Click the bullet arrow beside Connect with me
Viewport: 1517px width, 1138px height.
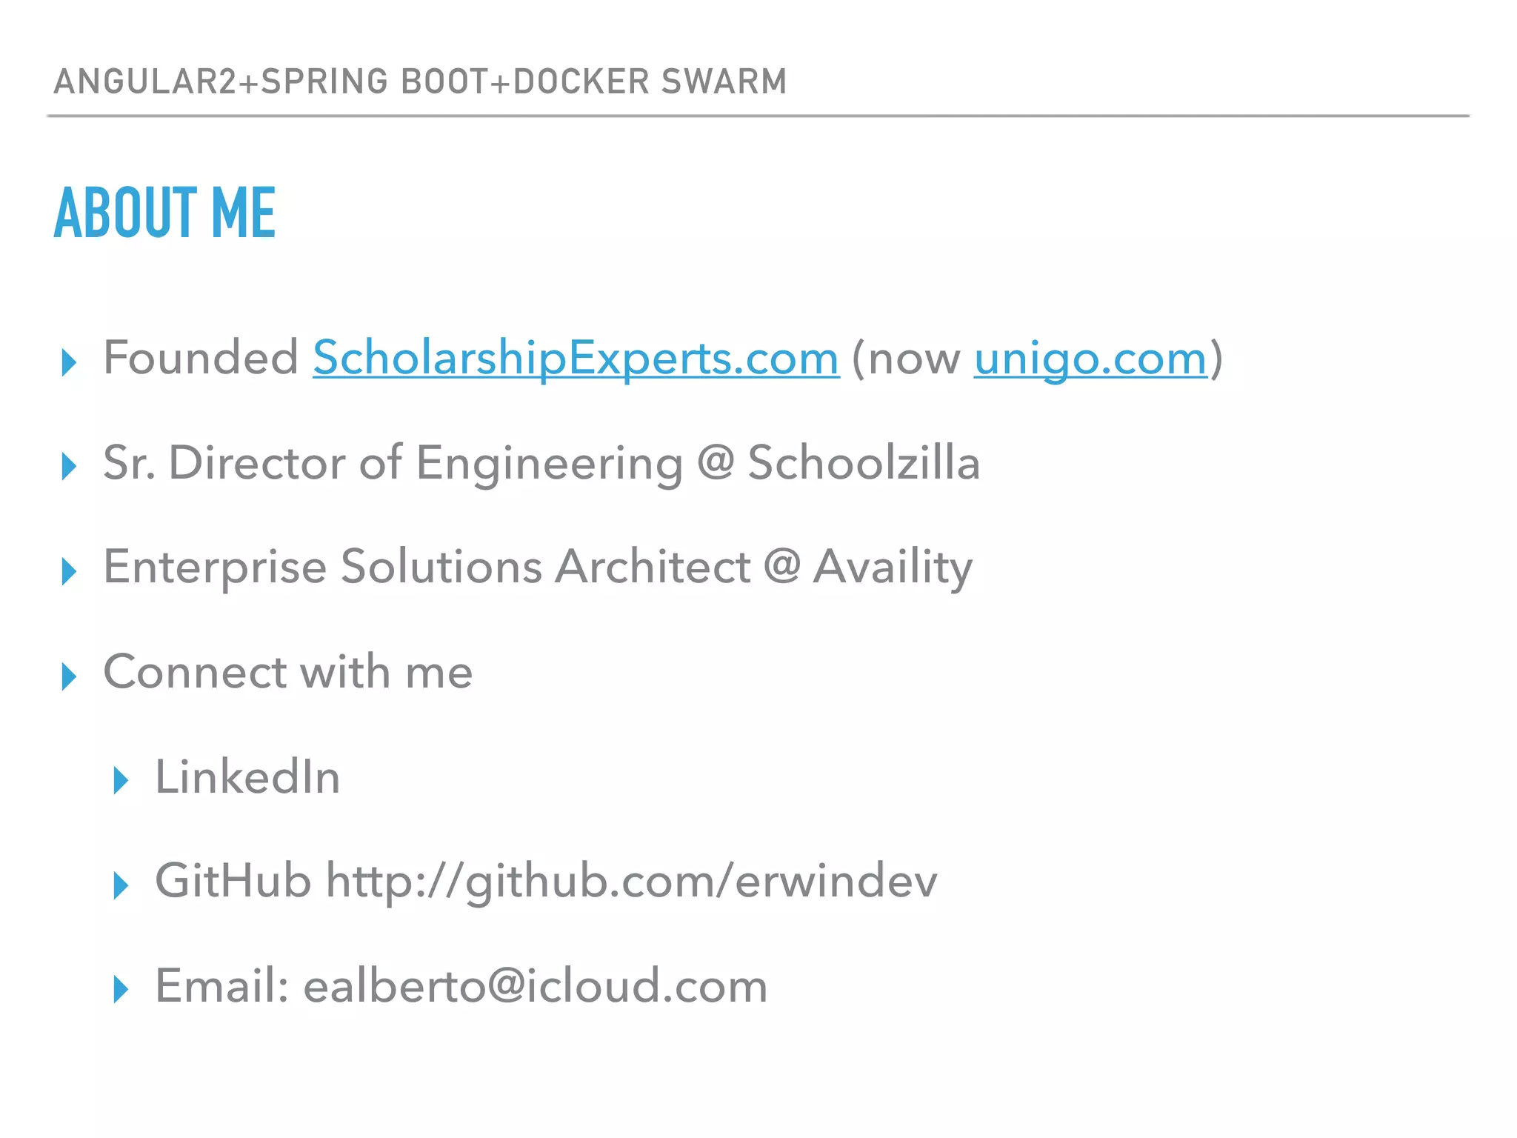tap(69, 676)
